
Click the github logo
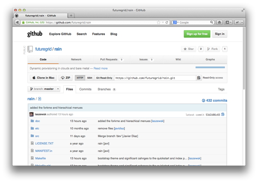pyautogui.click(x=35, y=34)
